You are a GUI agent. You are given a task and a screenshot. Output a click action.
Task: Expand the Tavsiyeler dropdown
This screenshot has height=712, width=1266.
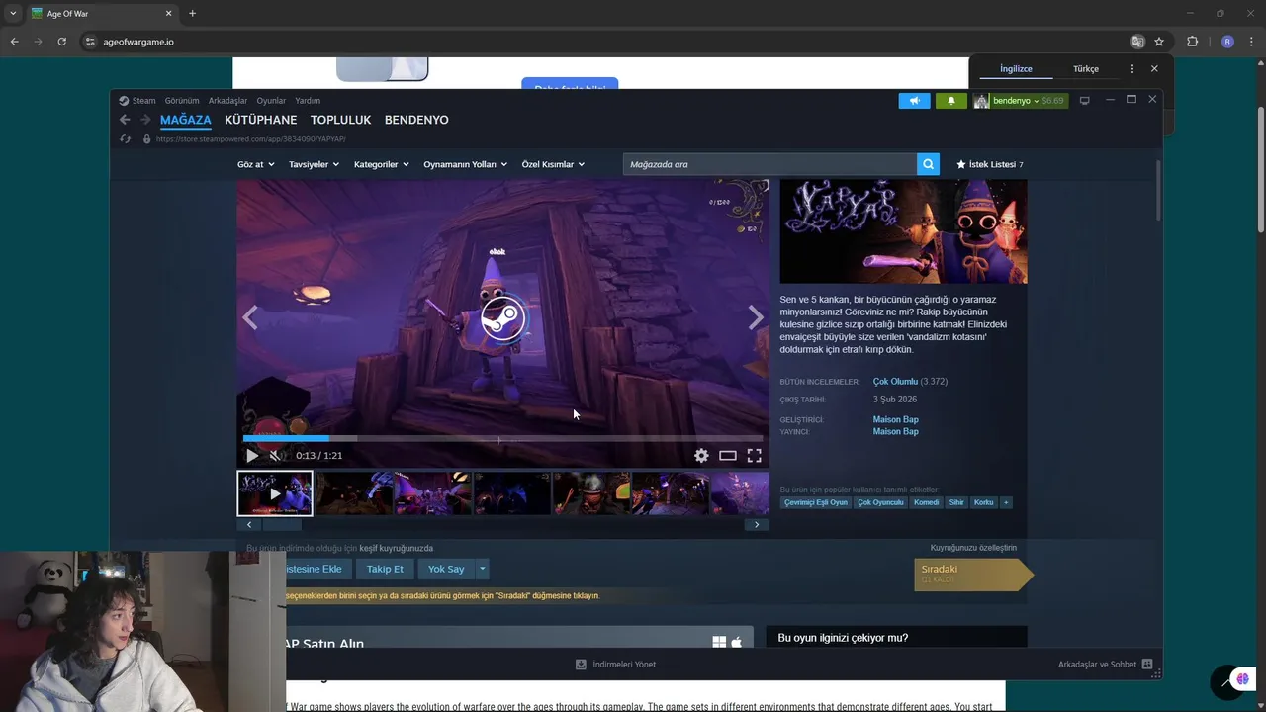pyautogui.click(x=314, y=164)
